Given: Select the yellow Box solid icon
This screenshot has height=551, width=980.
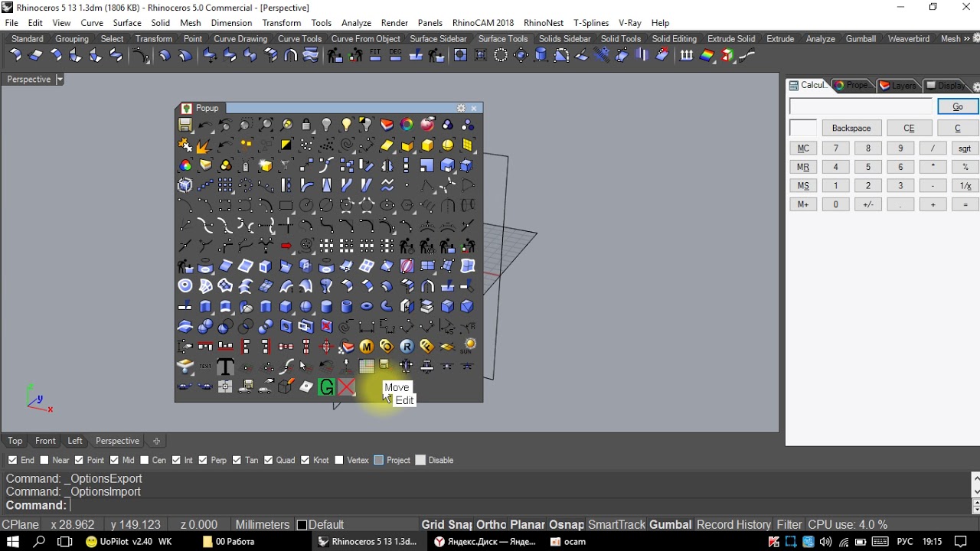Looking at the screenshot, I should point(427,145).
